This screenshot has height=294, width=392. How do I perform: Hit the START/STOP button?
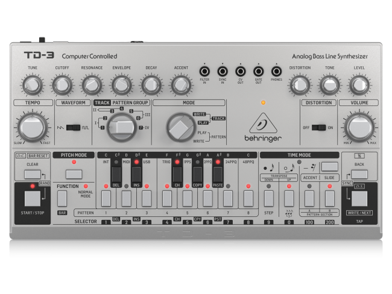[33, 199]
